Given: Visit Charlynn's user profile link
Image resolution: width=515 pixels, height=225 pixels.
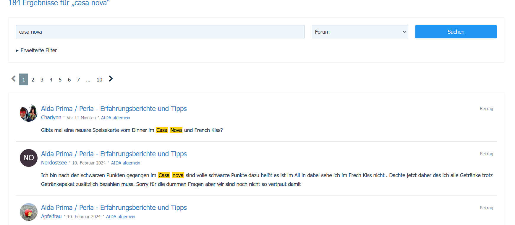Looking at the screenshot, I should pyautogui.click(x=51, y=118).
